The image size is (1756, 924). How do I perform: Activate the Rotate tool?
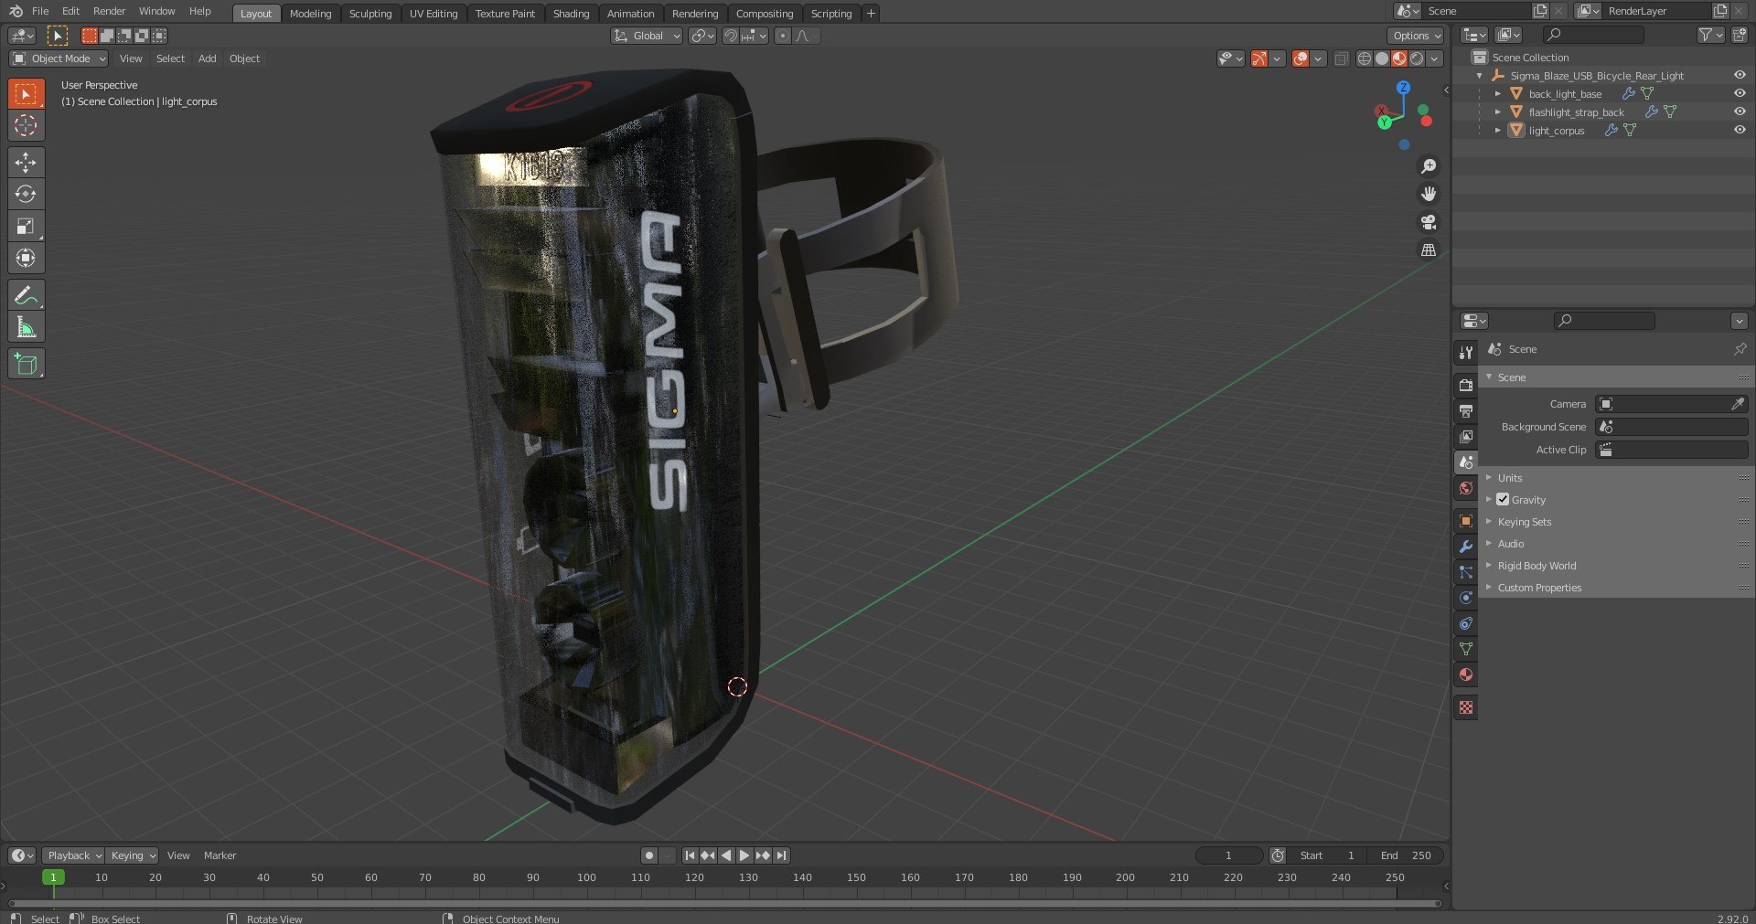[x=26, y=194]
